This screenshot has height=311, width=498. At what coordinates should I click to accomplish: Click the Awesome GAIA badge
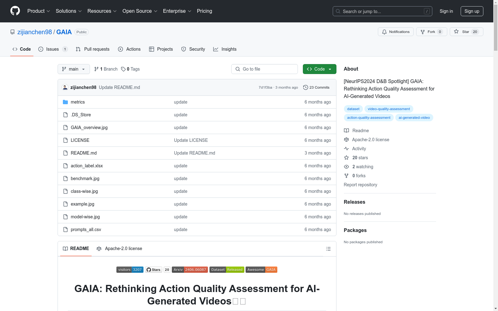[x=261, y=270]
